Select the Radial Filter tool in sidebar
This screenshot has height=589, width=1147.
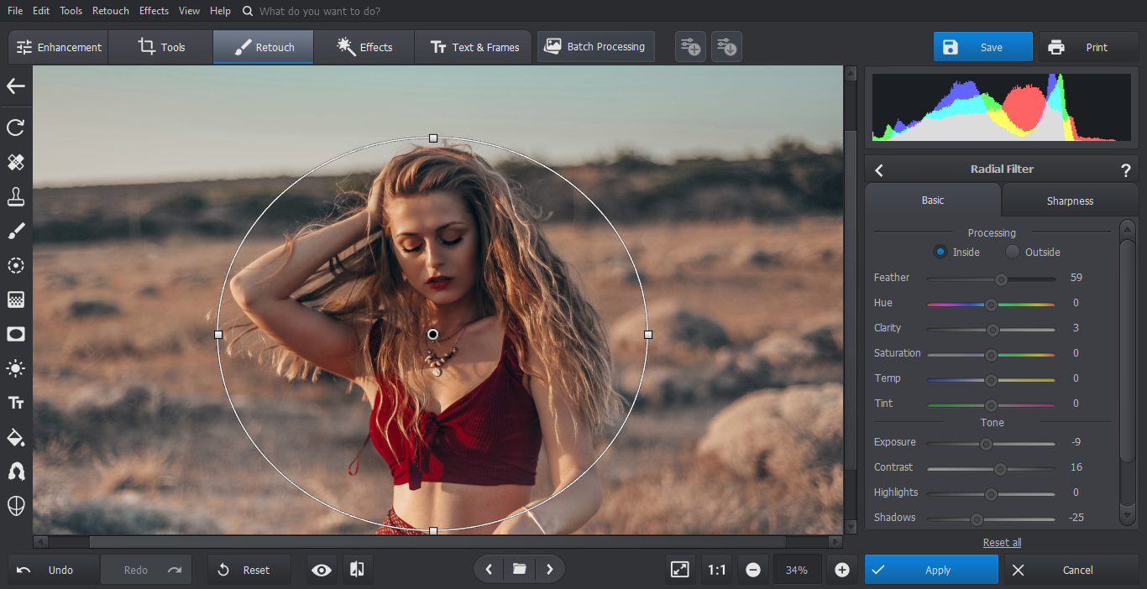click(x=15, y=265)
